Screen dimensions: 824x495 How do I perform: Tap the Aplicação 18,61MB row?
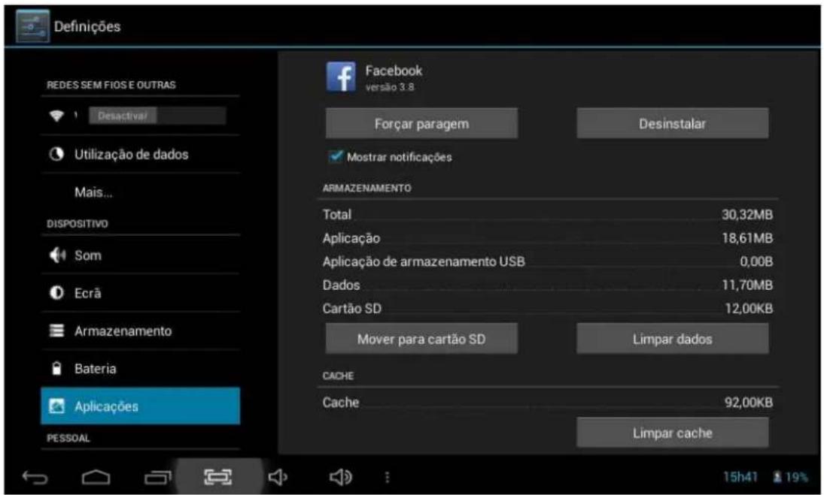[x=548, y=238]
